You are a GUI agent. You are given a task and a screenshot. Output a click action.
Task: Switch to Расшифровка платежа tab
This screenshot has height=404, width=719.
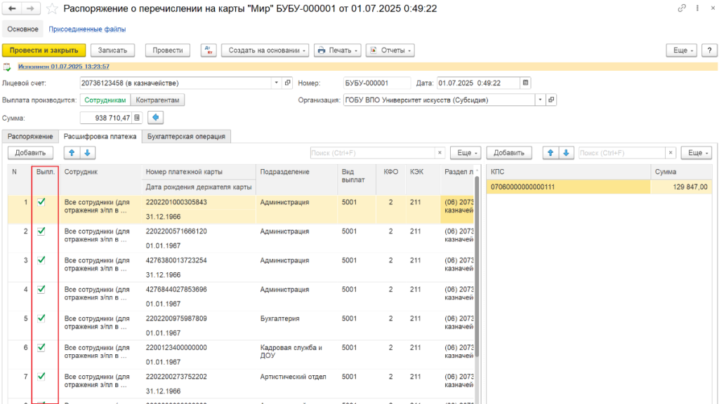tap(100, 137)
